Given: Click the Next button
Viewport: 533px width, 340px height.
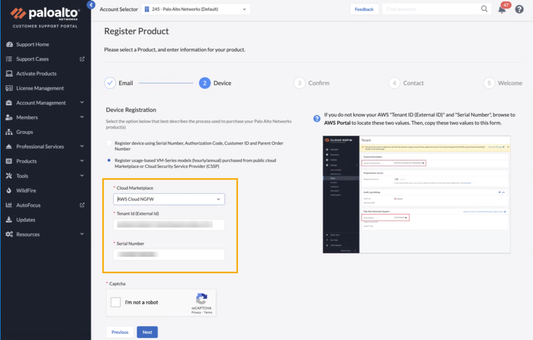Looking at the screenshot, I should 147,332.
